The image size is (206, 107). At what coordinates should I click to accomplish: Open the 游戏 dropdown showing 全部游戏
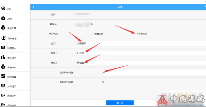point(141,44)
